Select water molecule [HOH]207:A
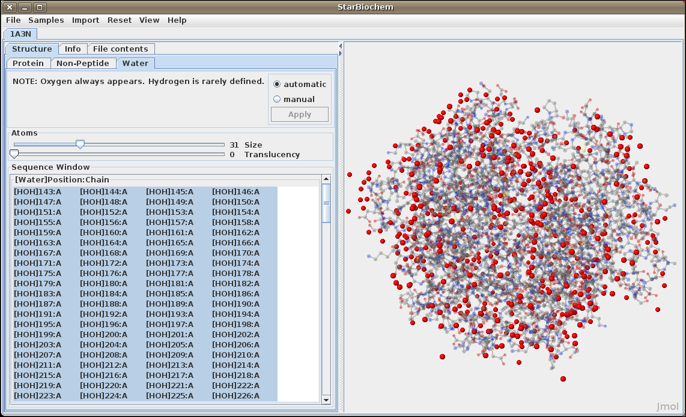 pos(38,355)
